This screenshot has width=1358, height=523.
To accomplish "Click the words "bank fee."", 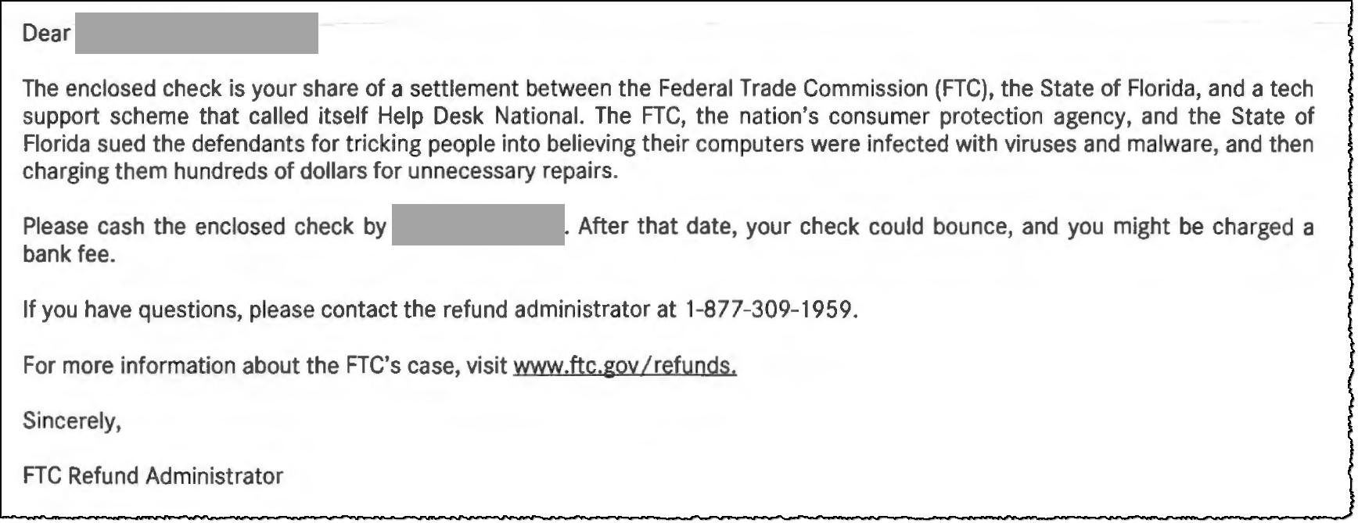I will (69, 255).
